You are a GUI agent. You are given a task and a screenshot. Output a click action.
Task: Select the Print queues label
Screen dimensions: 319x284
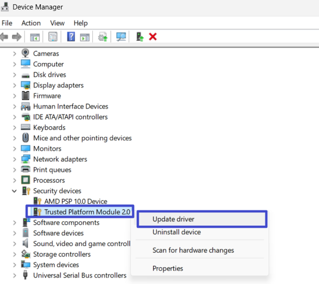52,170
